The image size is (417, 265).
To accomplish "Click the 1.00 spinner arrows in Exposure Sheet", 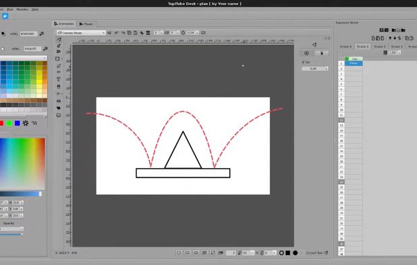I will tap(399, 52).
